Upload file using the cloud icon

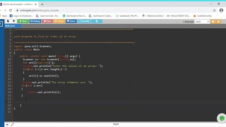14,21
